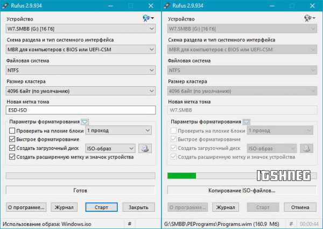The height and width of the screenshot is (229, 323).
Task: Toggle format options arrow in left window
Action: pos(85,122)
